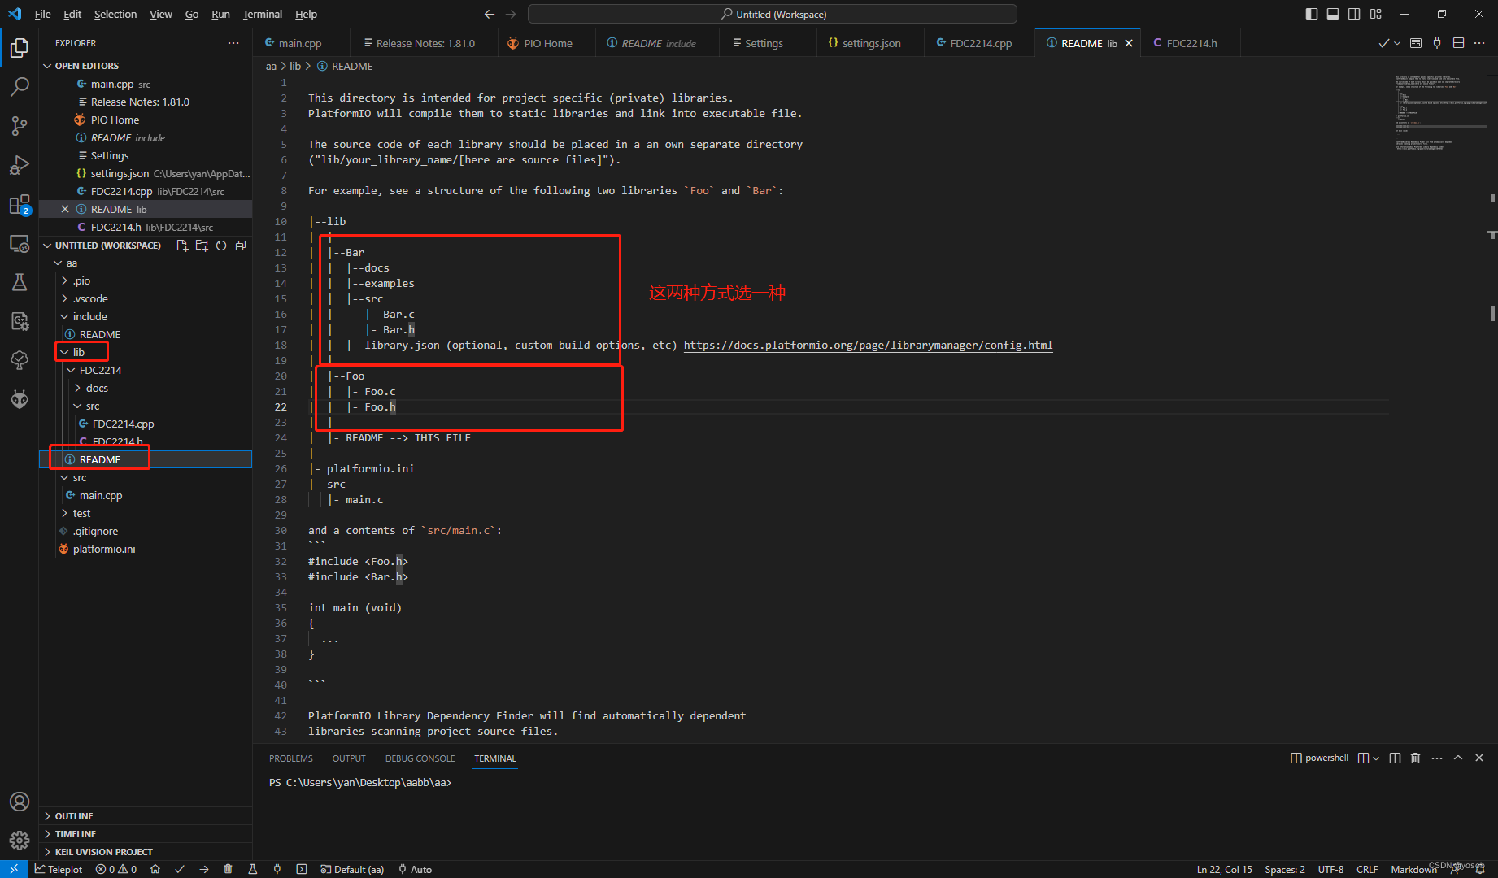Image resolution: width=1498 pixels, height=878 pixels.
Task: Open the docs.platformio.org librarymanager config link
Action: [868, 345]
